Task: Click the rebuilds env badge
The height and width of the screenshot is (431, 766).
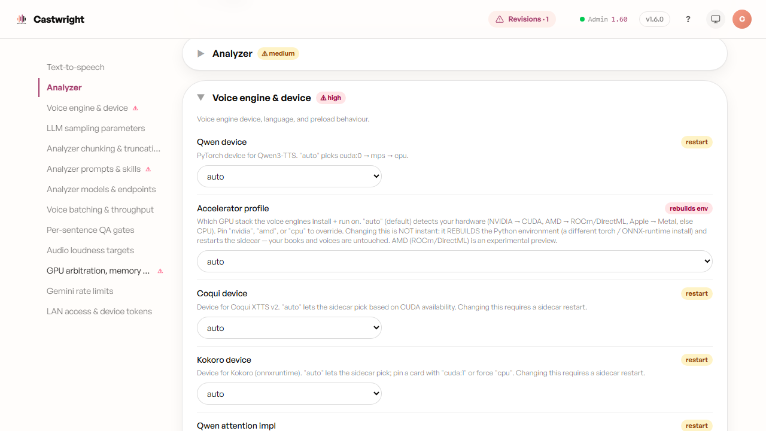Action: [689, 208]
